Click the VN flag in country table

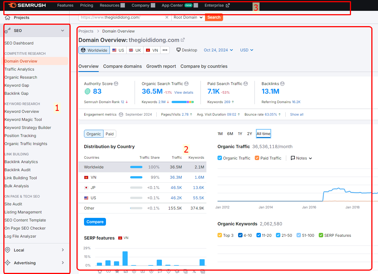coord(86,177)
